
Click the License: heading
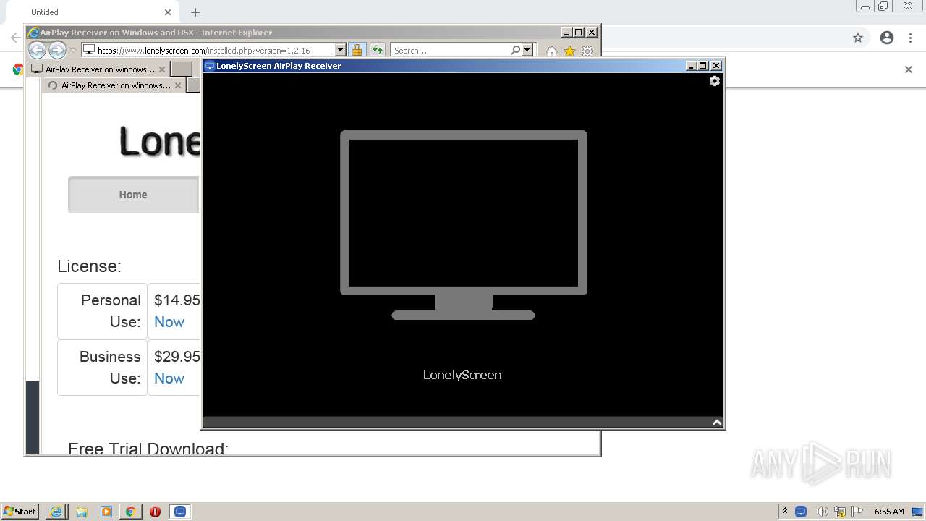click(90, 266)
